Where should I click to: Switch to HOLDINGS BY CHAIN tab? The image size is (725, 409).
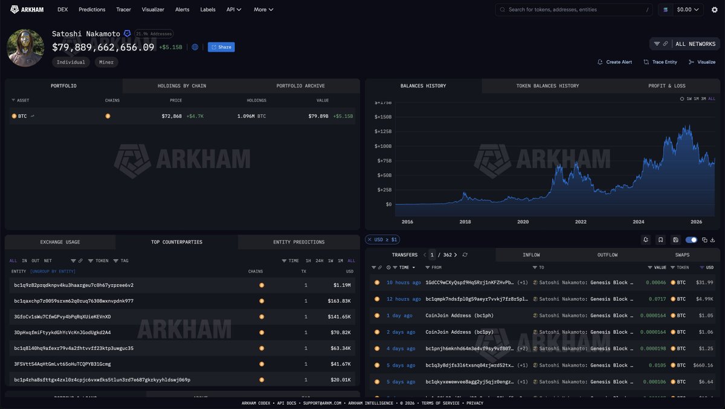click(x=182, y=86)
